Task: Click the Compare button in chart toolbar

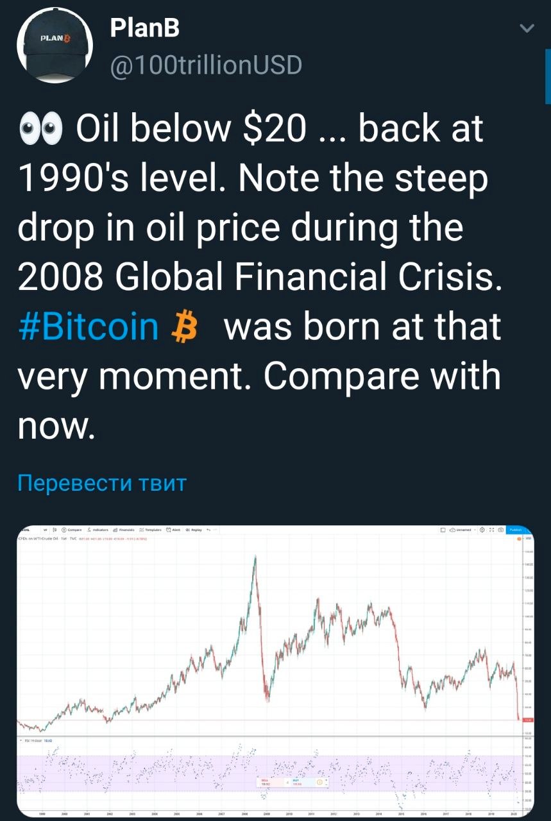Action: [x=71, y=530]
